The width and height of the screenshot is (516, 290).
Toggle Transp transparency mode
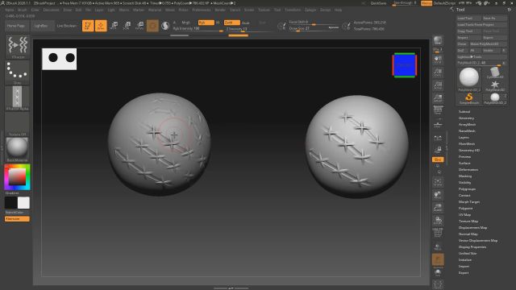click(x=438, y=246)
